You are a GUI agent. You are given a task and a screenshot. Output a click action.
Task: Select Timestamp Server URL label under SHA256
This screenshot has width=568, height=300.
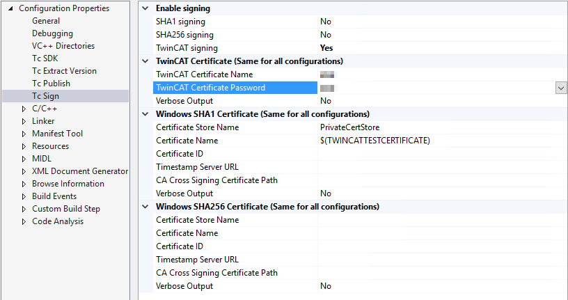click(x=197, y=260)
